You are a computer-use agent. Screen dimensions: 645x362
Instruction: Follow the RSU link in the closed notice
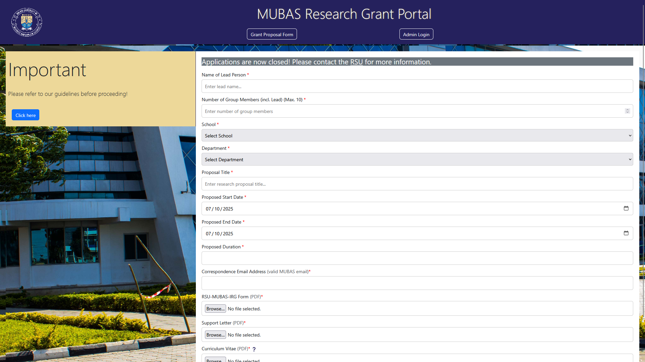[356, 62]
